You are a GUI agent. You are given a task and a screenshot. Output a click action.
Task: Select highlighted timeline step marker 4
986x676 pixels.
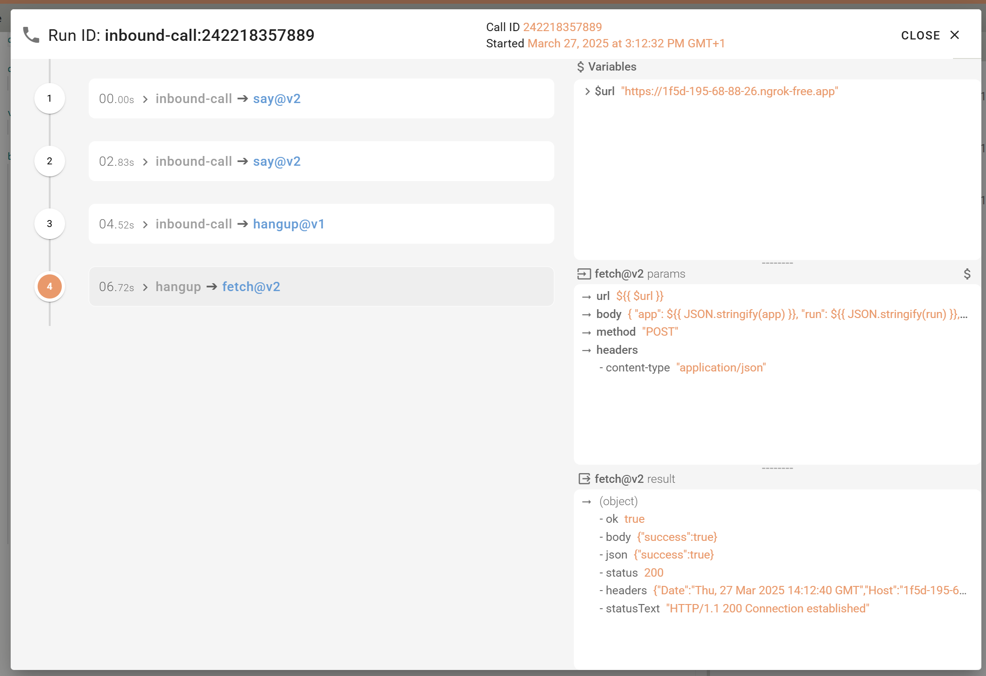click(50, 286)
